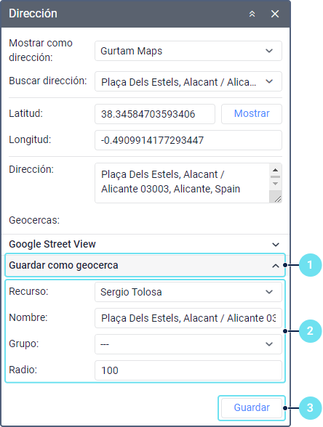The width and height of the screenshot is (323, 427).
Task: Click the Longitud input field
Action: [x=188, y=140]
